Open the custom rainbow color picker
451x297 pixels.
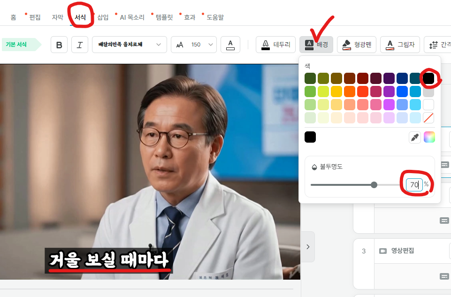pyautogui.click(x=429, y=137)
